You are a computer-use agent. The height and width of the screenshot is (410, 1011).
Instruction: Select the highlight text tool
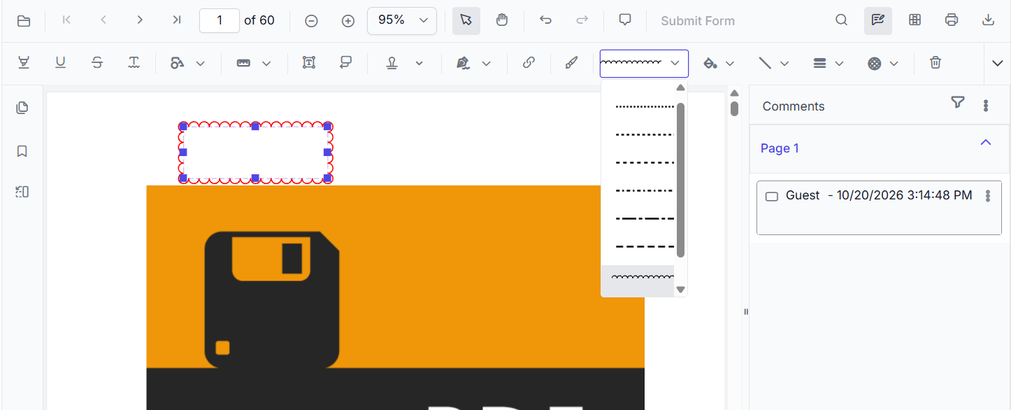(x=24, y=63)
